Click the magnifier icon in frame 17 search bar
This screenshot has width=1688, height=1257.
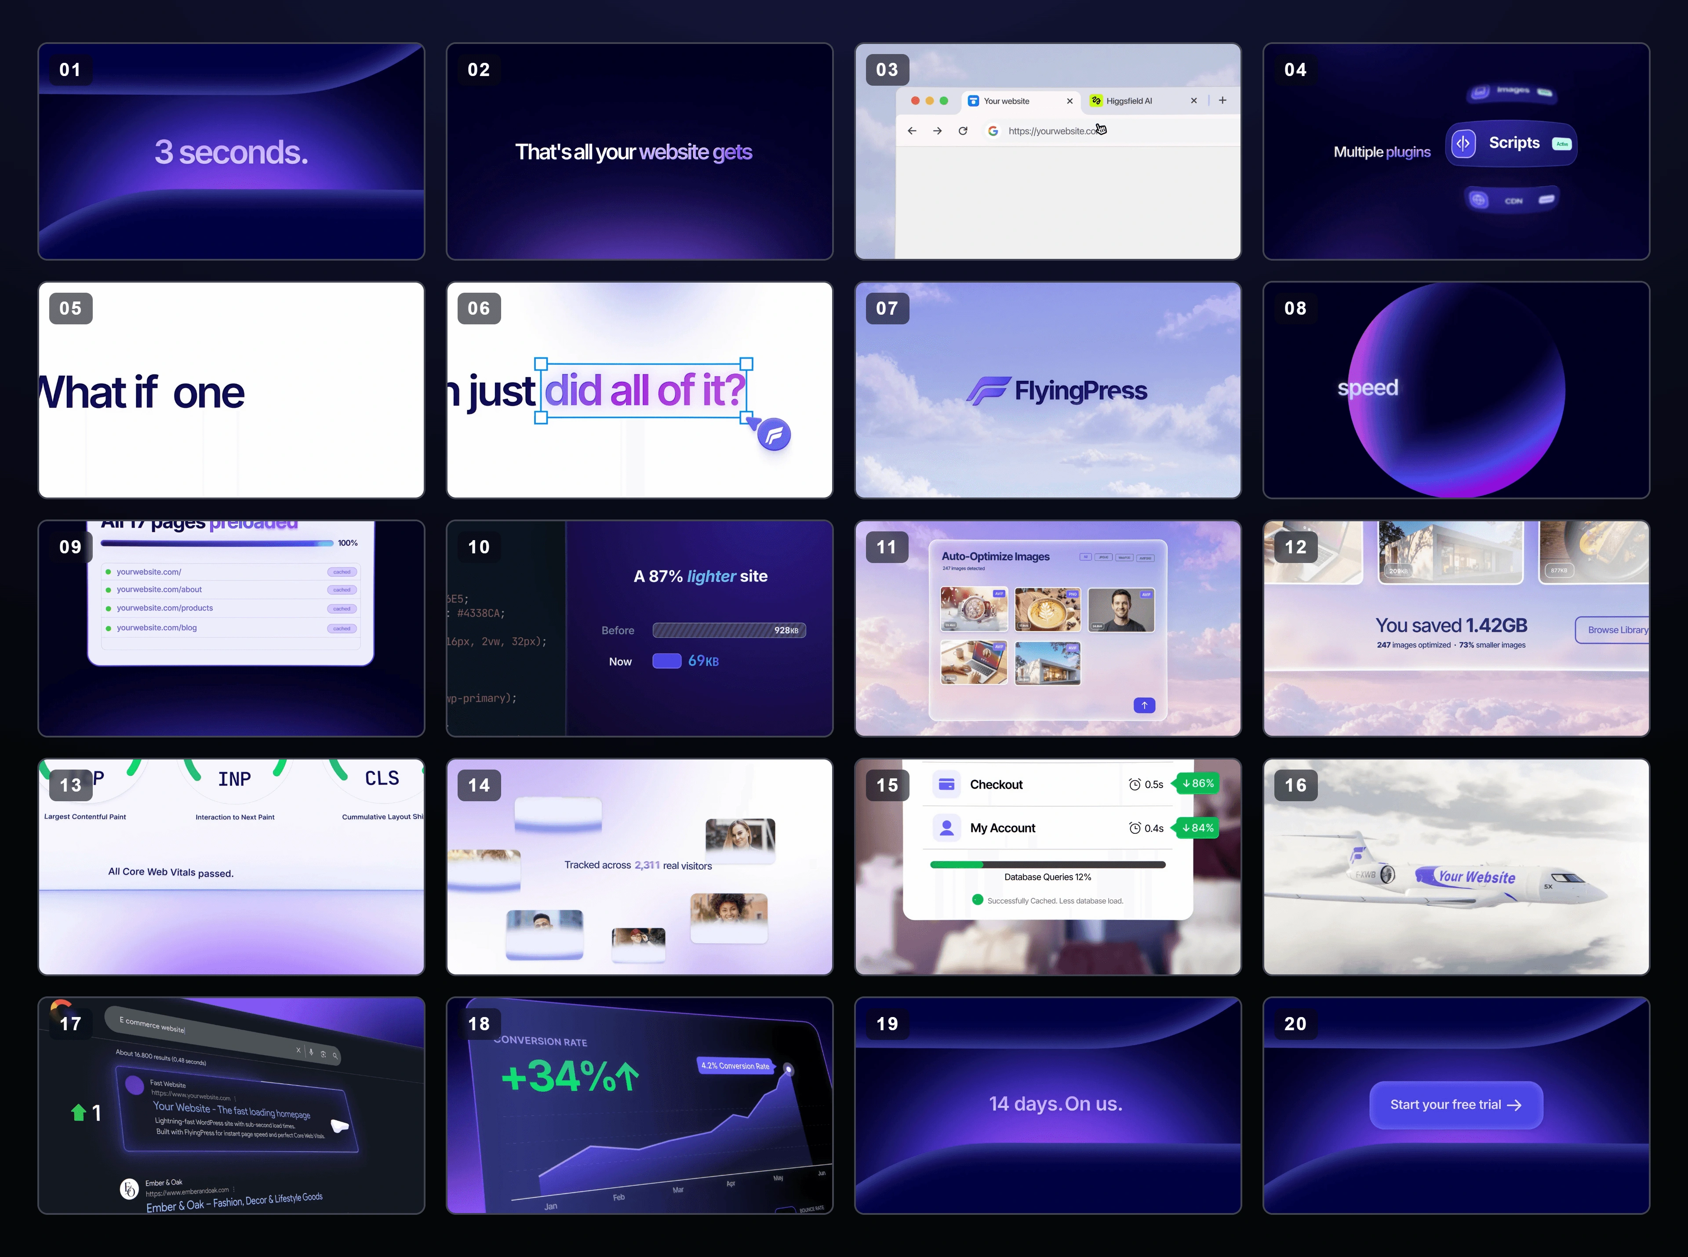point(335,1055)
